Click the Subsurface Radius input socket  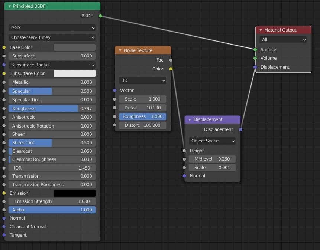tap(4, 65)
